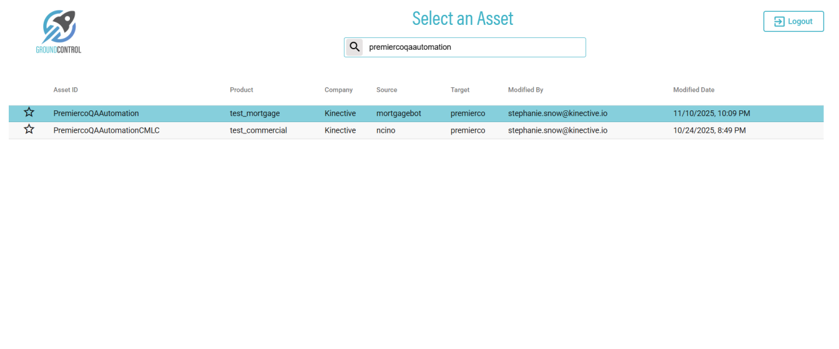Click Kinective in the test_mortgage row
The image size is (839, 349).
(340, 113)
